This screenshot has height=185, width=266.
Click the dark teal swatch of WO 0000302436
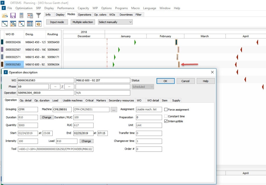[2, 42]
